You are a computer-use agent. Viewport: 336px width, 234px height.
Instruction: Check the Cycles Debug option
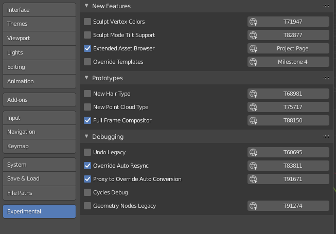87,192
